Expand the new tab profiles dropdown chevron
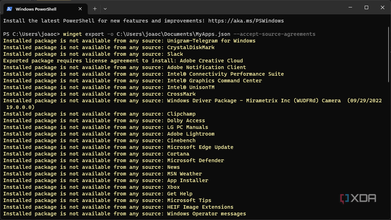Screen dimensions: 391x220 tap(105, 9)
